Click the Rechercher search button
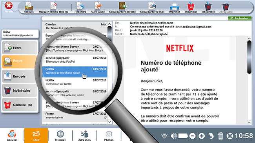This screenshot has width=255, height=143. click(240, 18)
